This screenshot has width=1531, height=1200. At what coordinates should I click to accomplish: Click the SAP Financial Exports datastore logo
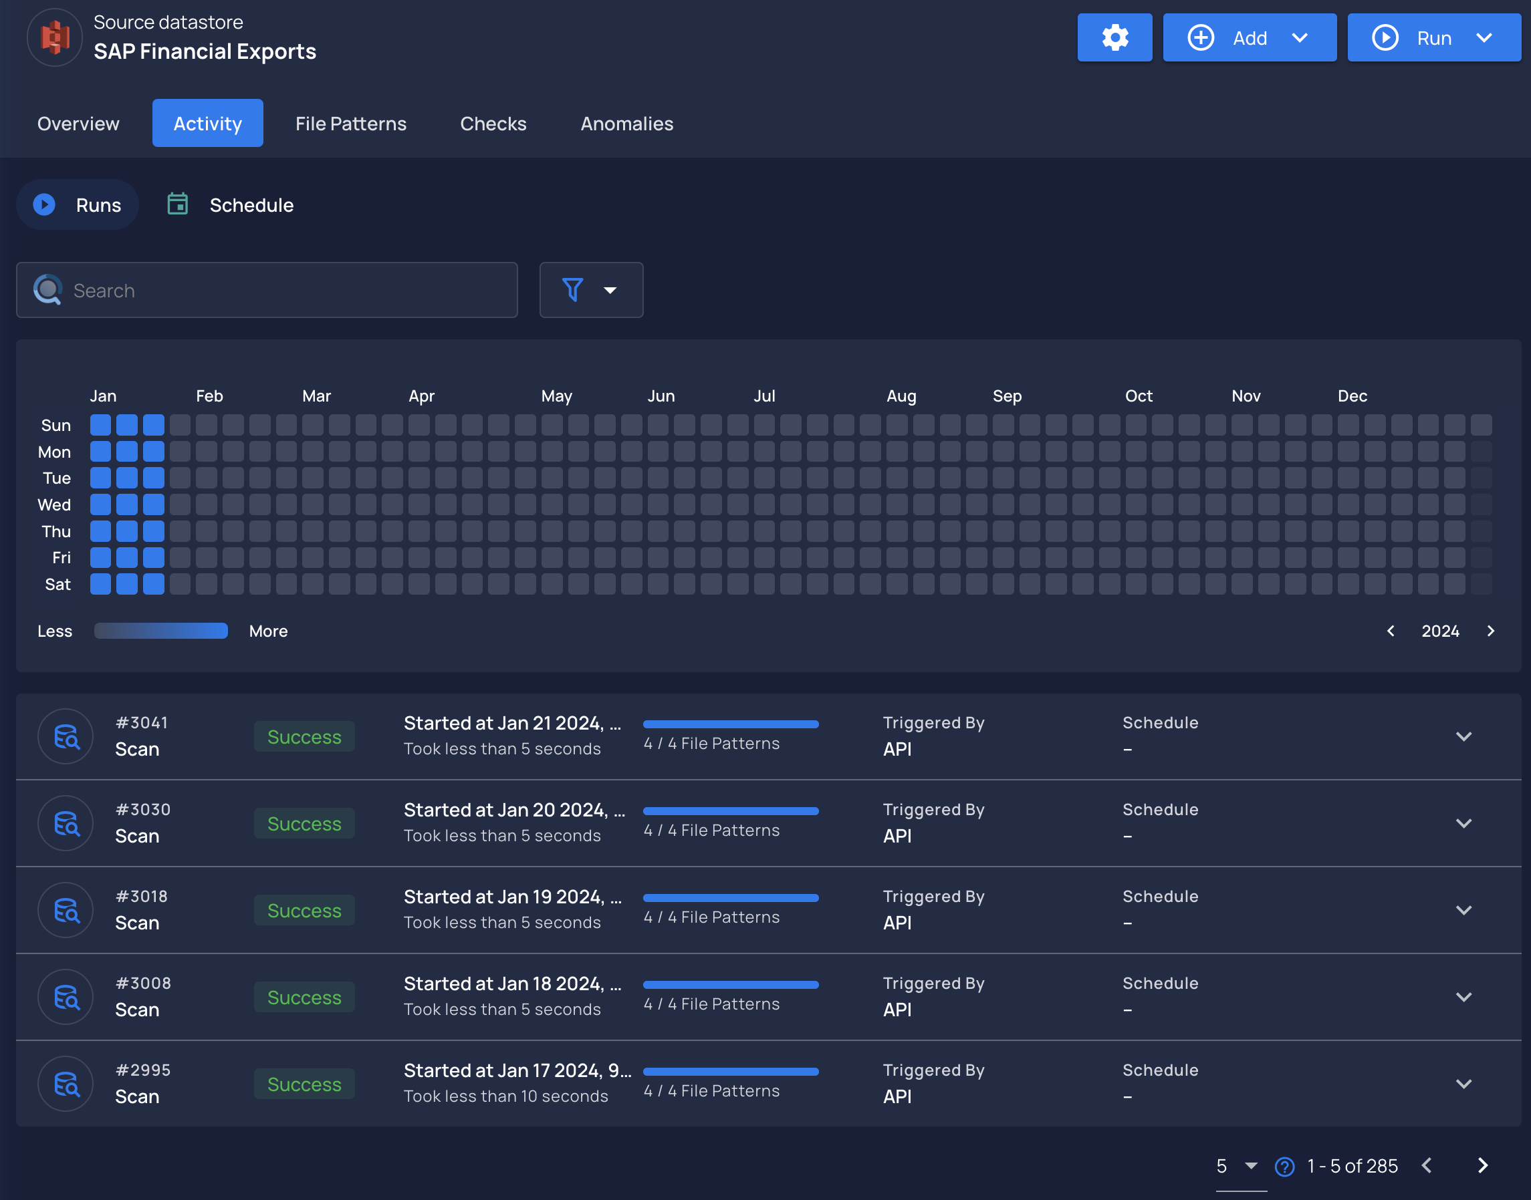point(55,37)
